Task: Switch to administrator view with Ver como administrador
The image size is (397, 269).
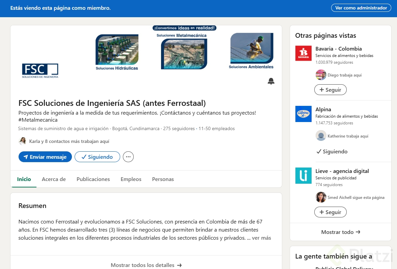Action: coord(361,8)
